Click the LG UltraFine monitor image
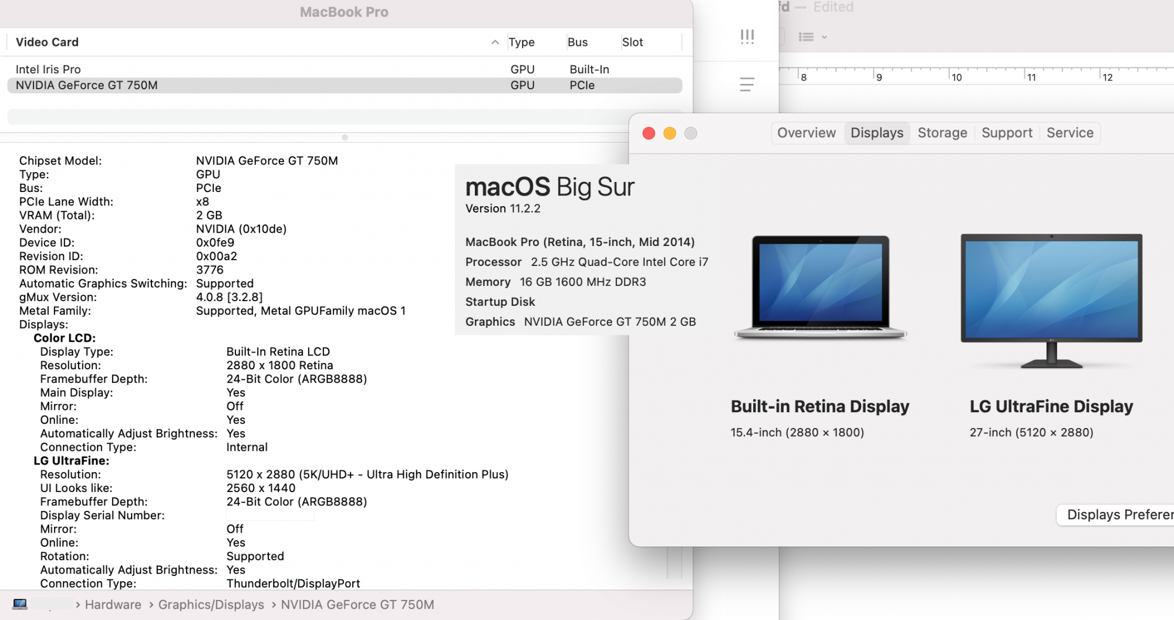This screenshot has height=620, width=1174. coord(1051,301)
